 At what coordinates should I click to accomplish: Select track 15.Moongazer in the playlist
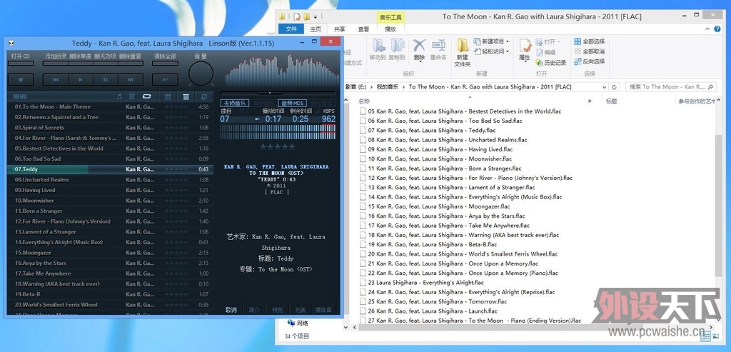point(111,253)
